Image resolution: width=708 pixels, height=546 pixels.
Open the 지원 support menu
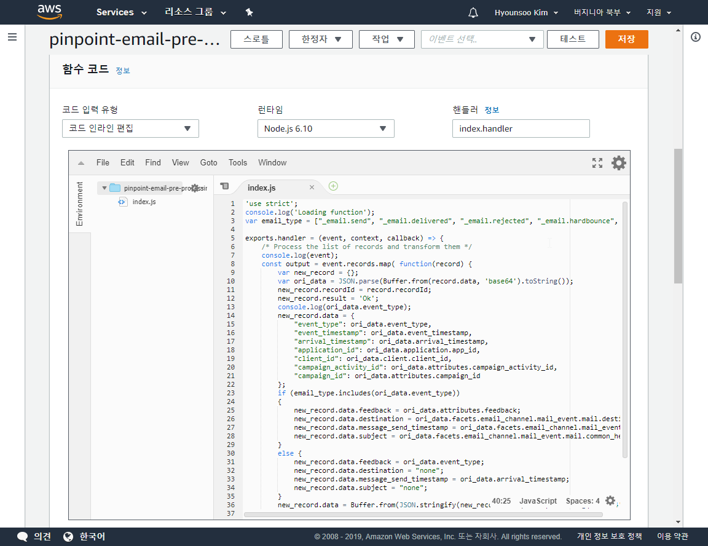click(659, 13)
